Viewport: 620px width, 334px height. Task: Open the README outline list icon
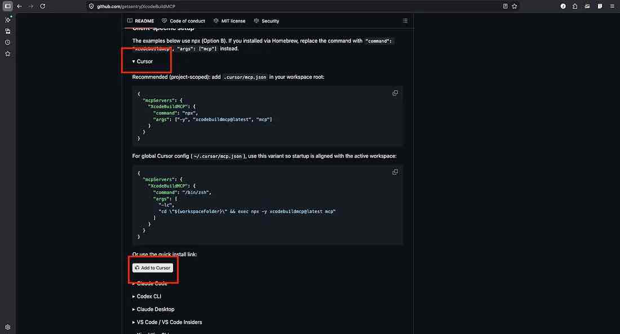click(x=405, y=20)
